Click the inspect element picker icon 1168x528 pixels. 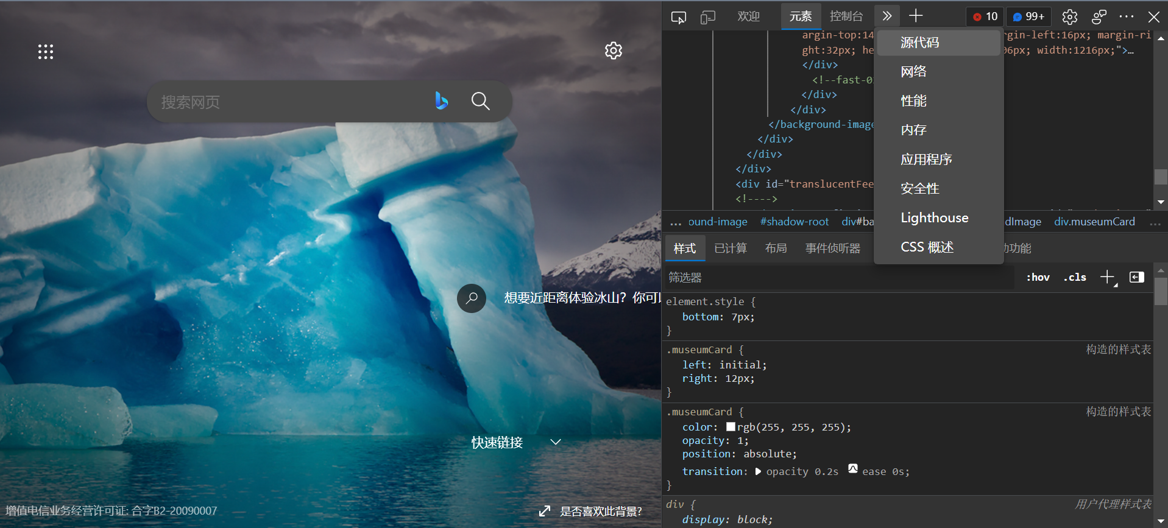[678, 17]
